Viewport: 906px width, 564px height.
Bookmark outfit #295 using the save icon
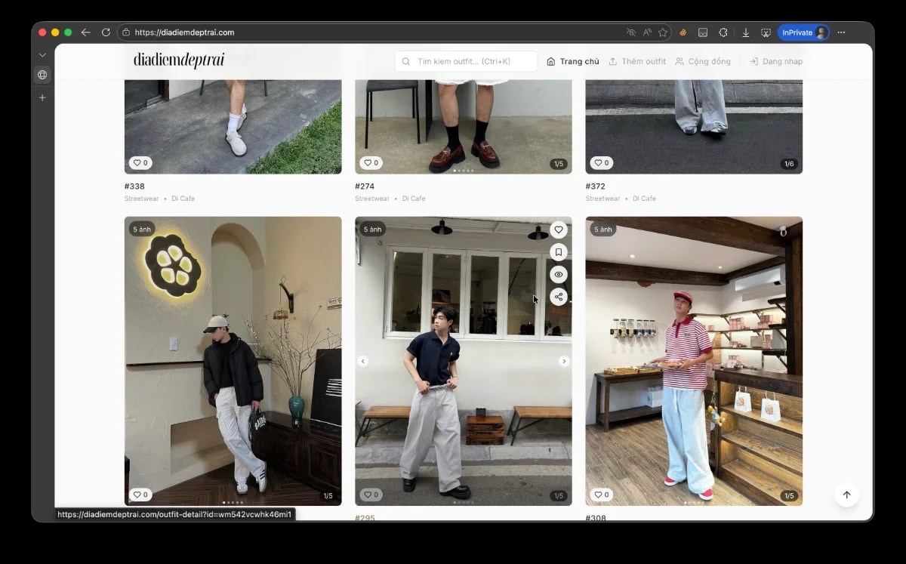pos(558,251)
